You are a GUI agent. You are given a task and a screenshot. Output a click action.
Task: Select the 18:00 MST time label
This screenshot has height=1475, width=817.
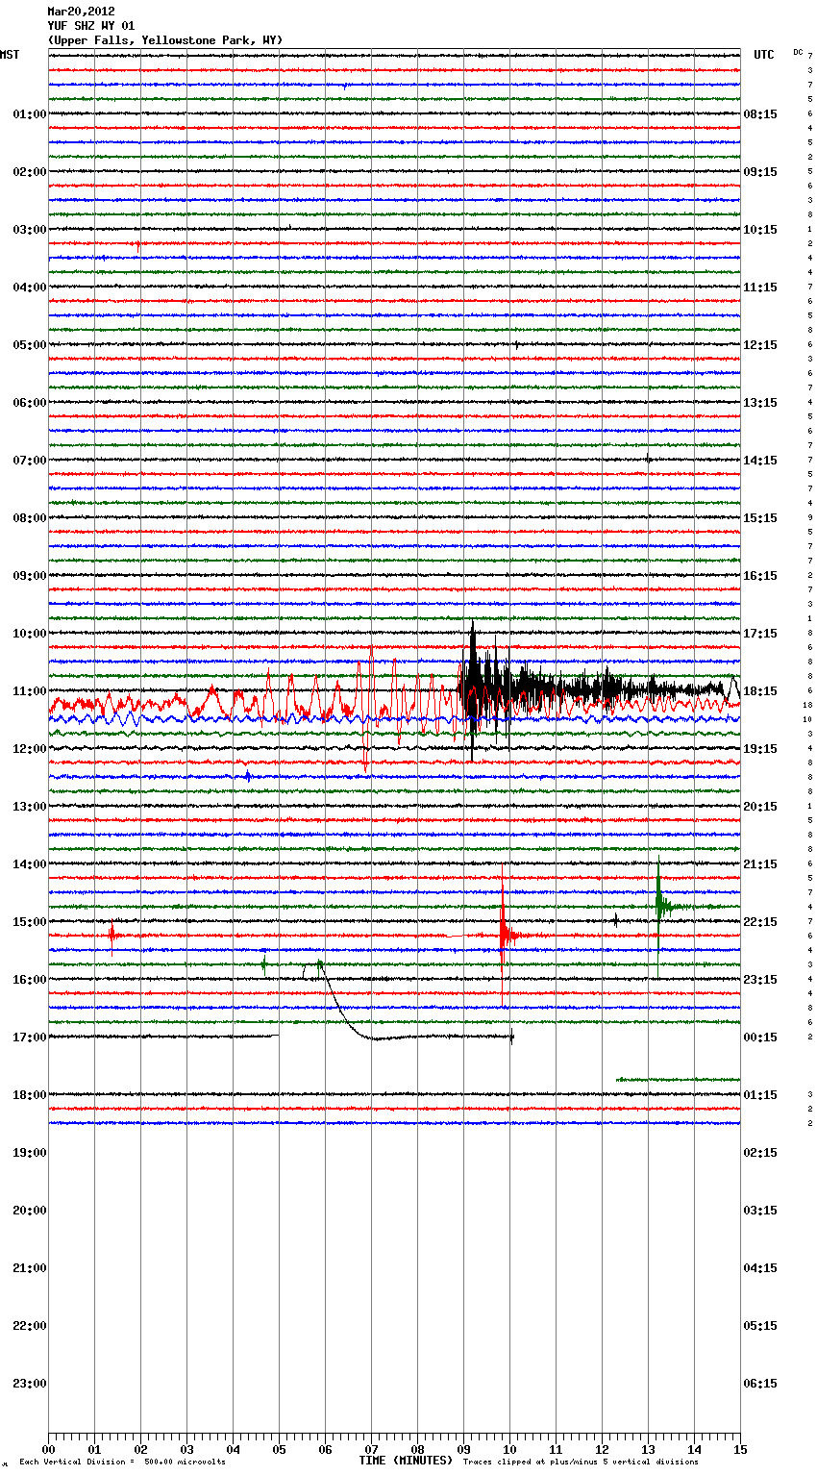[30, 1095]
